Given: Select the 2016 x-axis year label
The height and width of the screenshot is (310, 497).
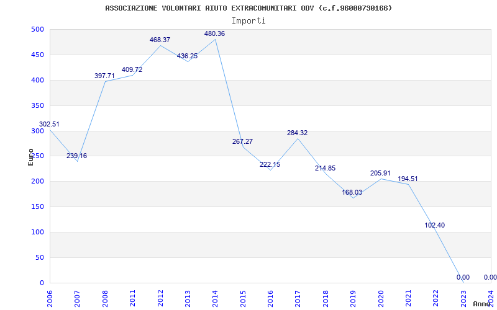Looking at the screenshot, I should click(271, 298).
